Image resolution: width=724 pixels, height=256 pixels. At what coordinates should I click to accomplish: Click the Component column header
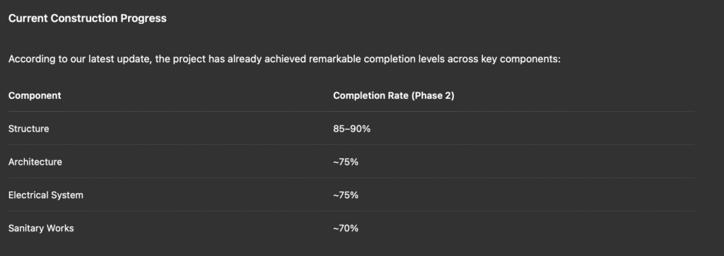35,95
